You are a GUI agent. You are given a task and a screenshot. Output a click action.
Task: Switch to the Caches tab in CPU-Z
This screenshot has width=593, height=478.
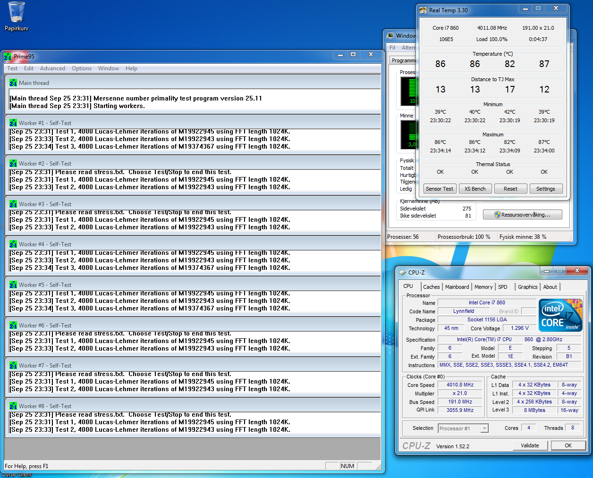pos(431,287)
